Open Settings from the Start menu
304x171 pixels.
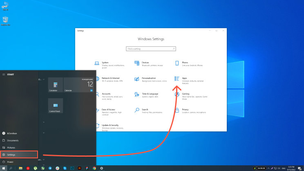click(19, 155)
